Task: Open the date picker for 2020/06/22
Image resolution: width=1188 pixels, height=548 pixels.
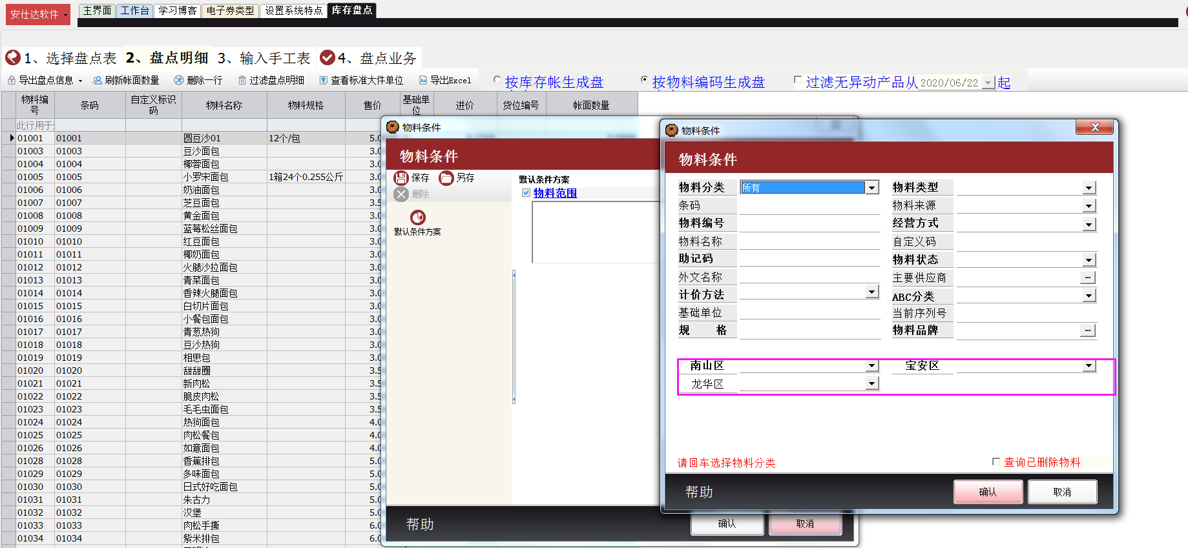Action: (988, 83)
